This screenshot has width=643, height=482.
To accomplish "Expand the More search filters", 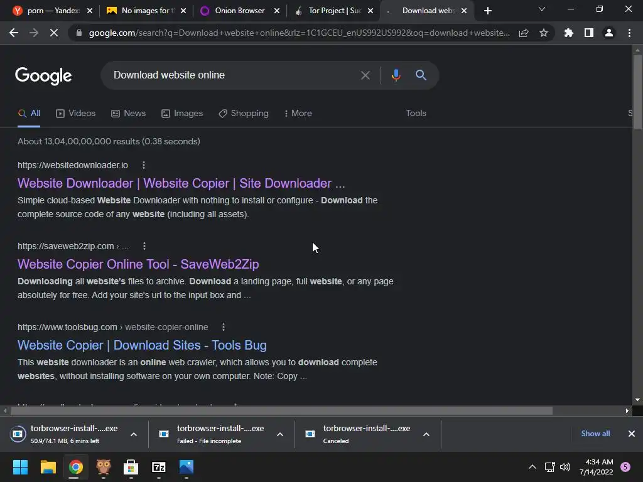I will pos(298,114).
